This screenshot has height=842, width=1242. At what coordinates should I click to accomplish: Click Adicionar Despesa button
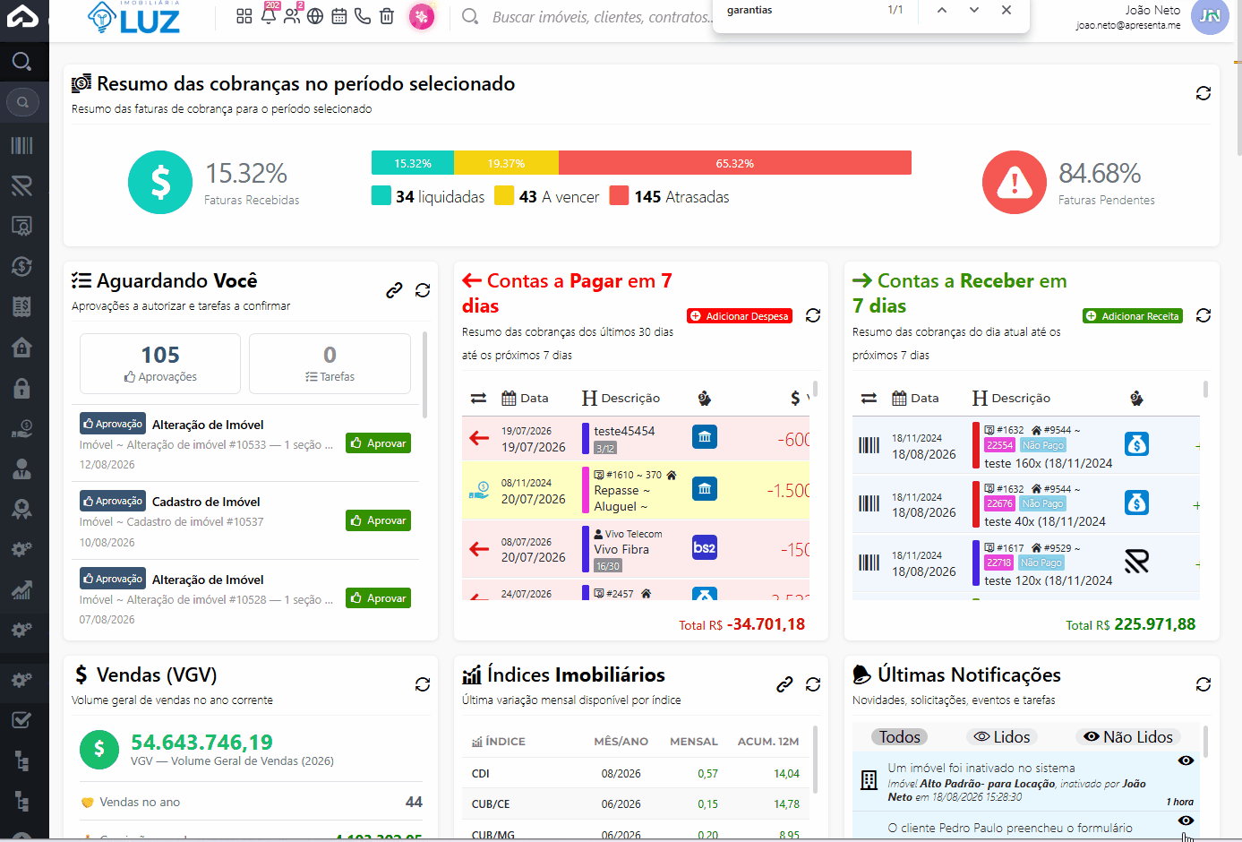(740, 316)
